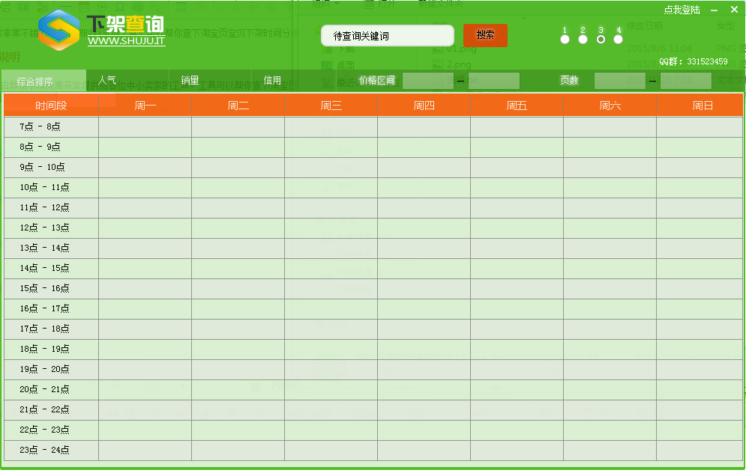This screenshot has height=473, width=746.
Task: Click the 价格区间 maximum price field
Action: [493, 81]
